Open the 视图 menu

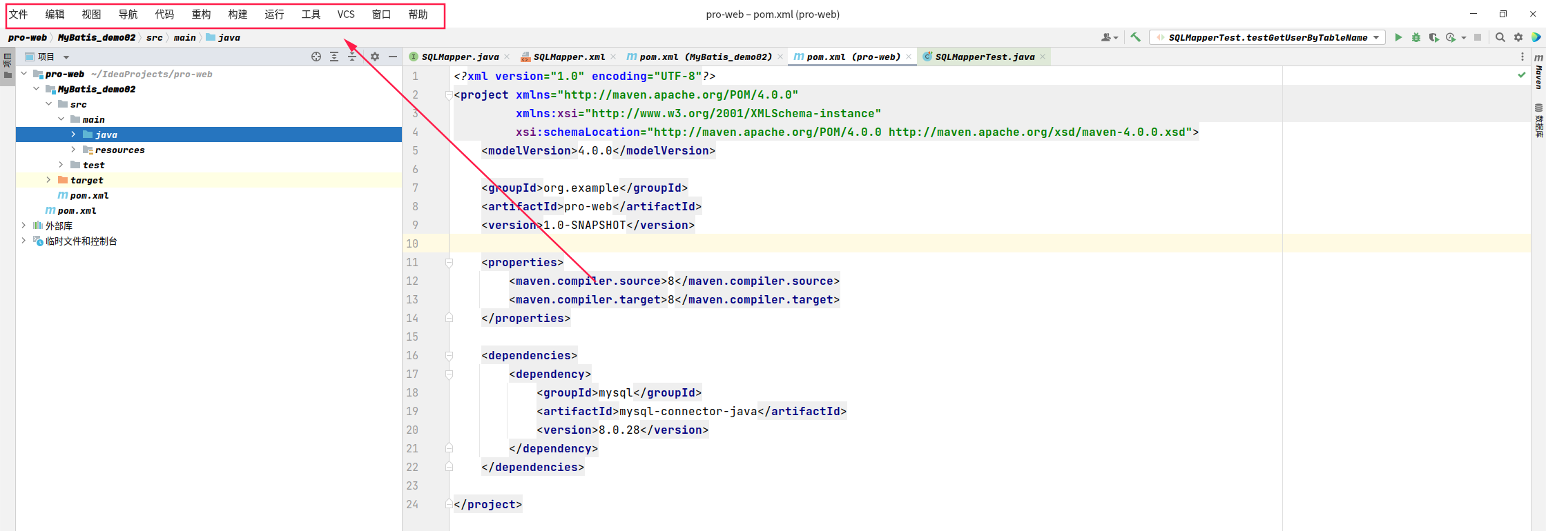pyautogui.click(x=91, y=14)
